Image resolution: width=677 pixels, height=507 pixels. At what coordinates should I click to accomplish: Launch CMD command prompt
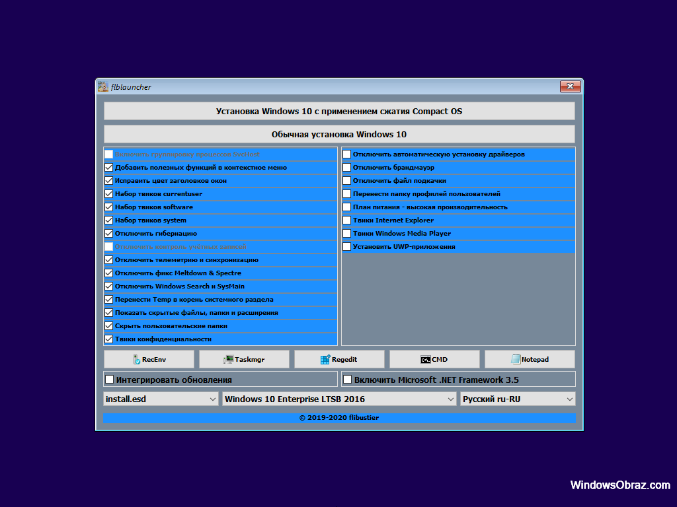point(434,359)
